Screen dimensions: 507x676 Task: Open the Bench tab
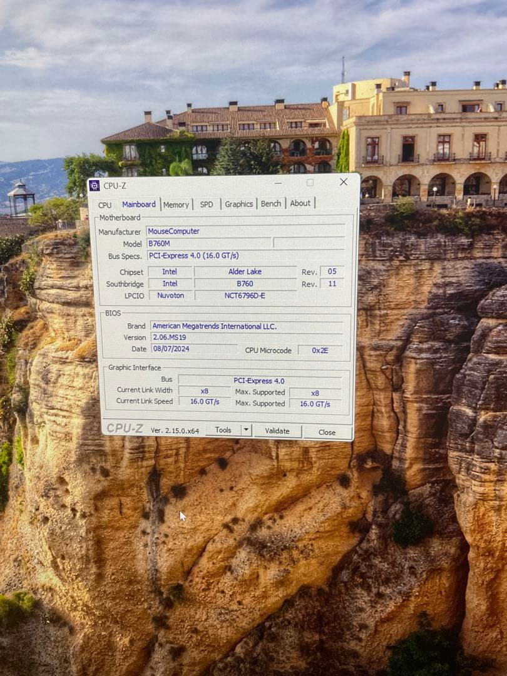pos(271,203)
